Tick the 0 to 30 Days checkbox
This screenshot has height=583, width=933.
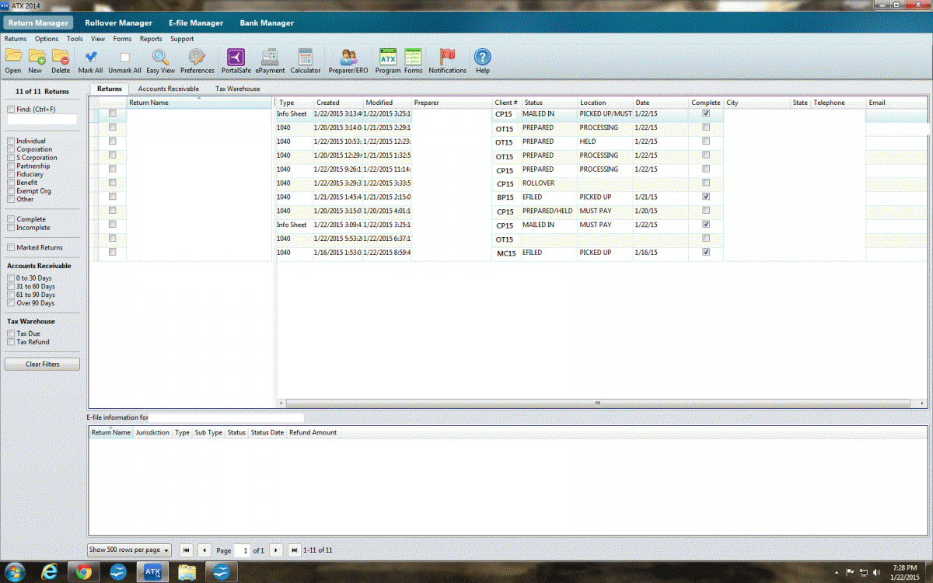[x=11, y=278]
